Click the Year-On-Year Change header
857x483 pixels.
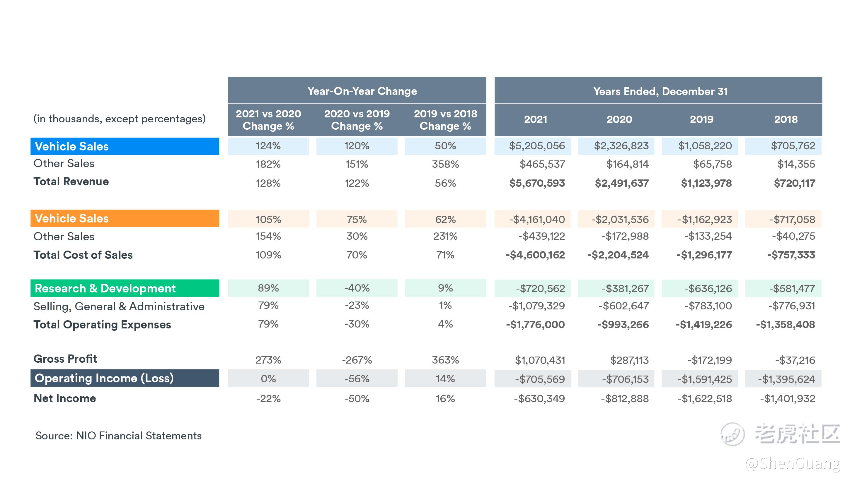[x=362, y=91]
